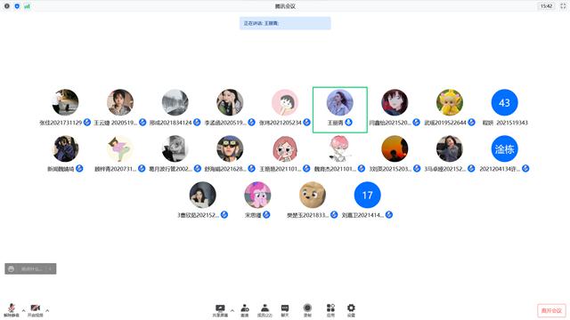Screen dimensions: 570x320
Task: Click the sunset silhouette avatar
Action: tap(395, 148)
